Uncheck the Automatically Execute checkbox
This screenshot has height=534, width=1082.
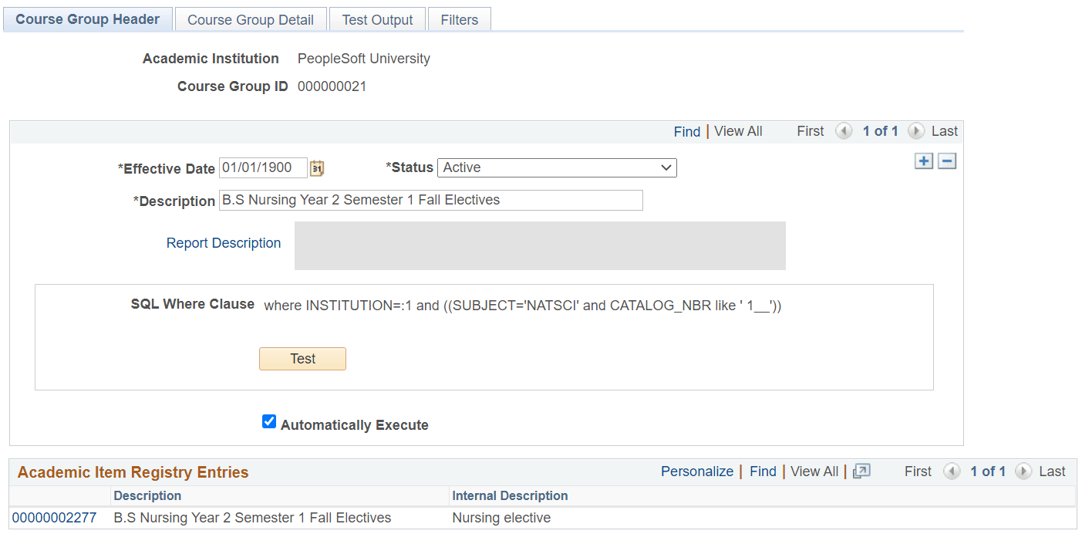pos(269,421)
